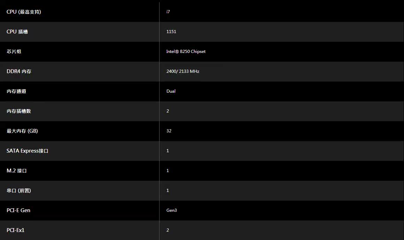Click the 芯片组 row label
Image resolution: width=404 pixels, height=240 pixels.
(x=14, y=52)
